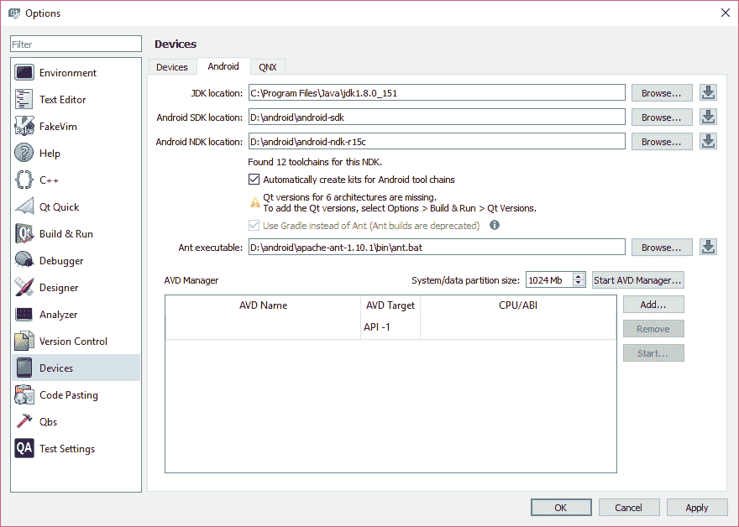
Task: Click the Add AVD button
Action: coord(653,305)
